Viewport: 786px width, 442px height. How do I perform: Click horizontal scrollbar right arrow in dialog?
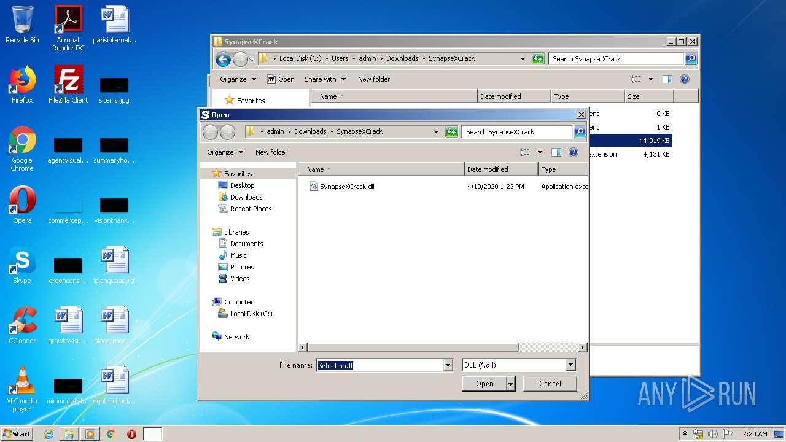click(583, 347)
